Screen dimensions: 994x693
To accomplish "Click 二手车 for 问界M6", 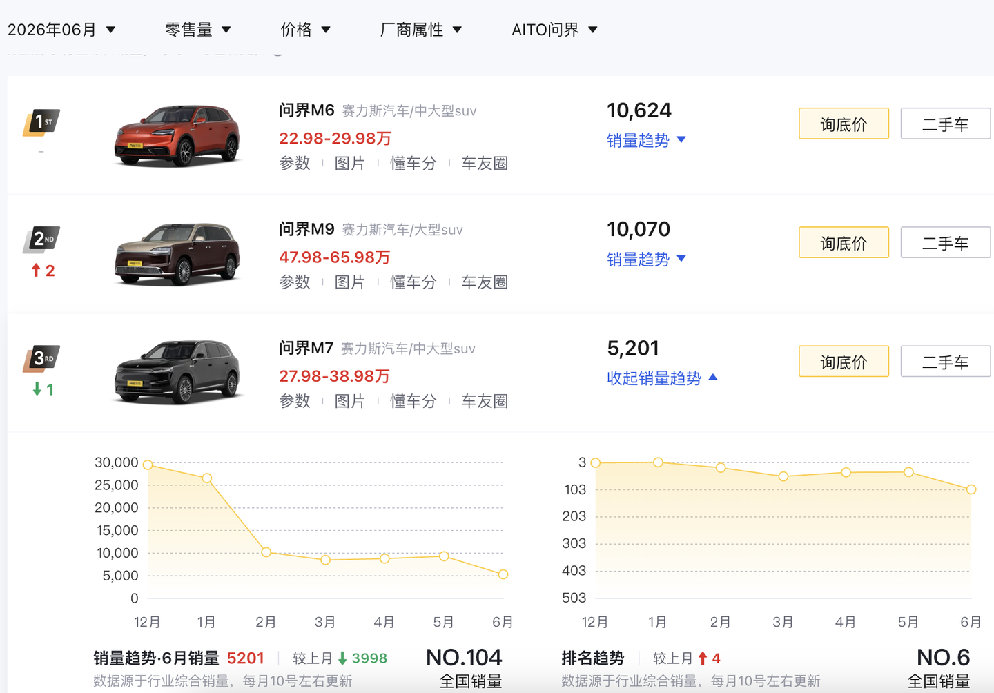I will click(946, 124).
